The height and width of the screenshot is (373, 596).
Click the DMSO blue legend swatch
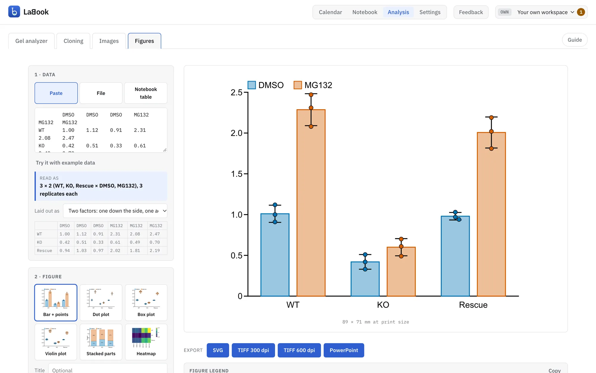(x=252, y=85)
